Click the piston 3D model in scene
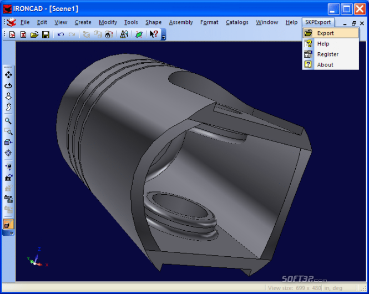 pos(184,165)
